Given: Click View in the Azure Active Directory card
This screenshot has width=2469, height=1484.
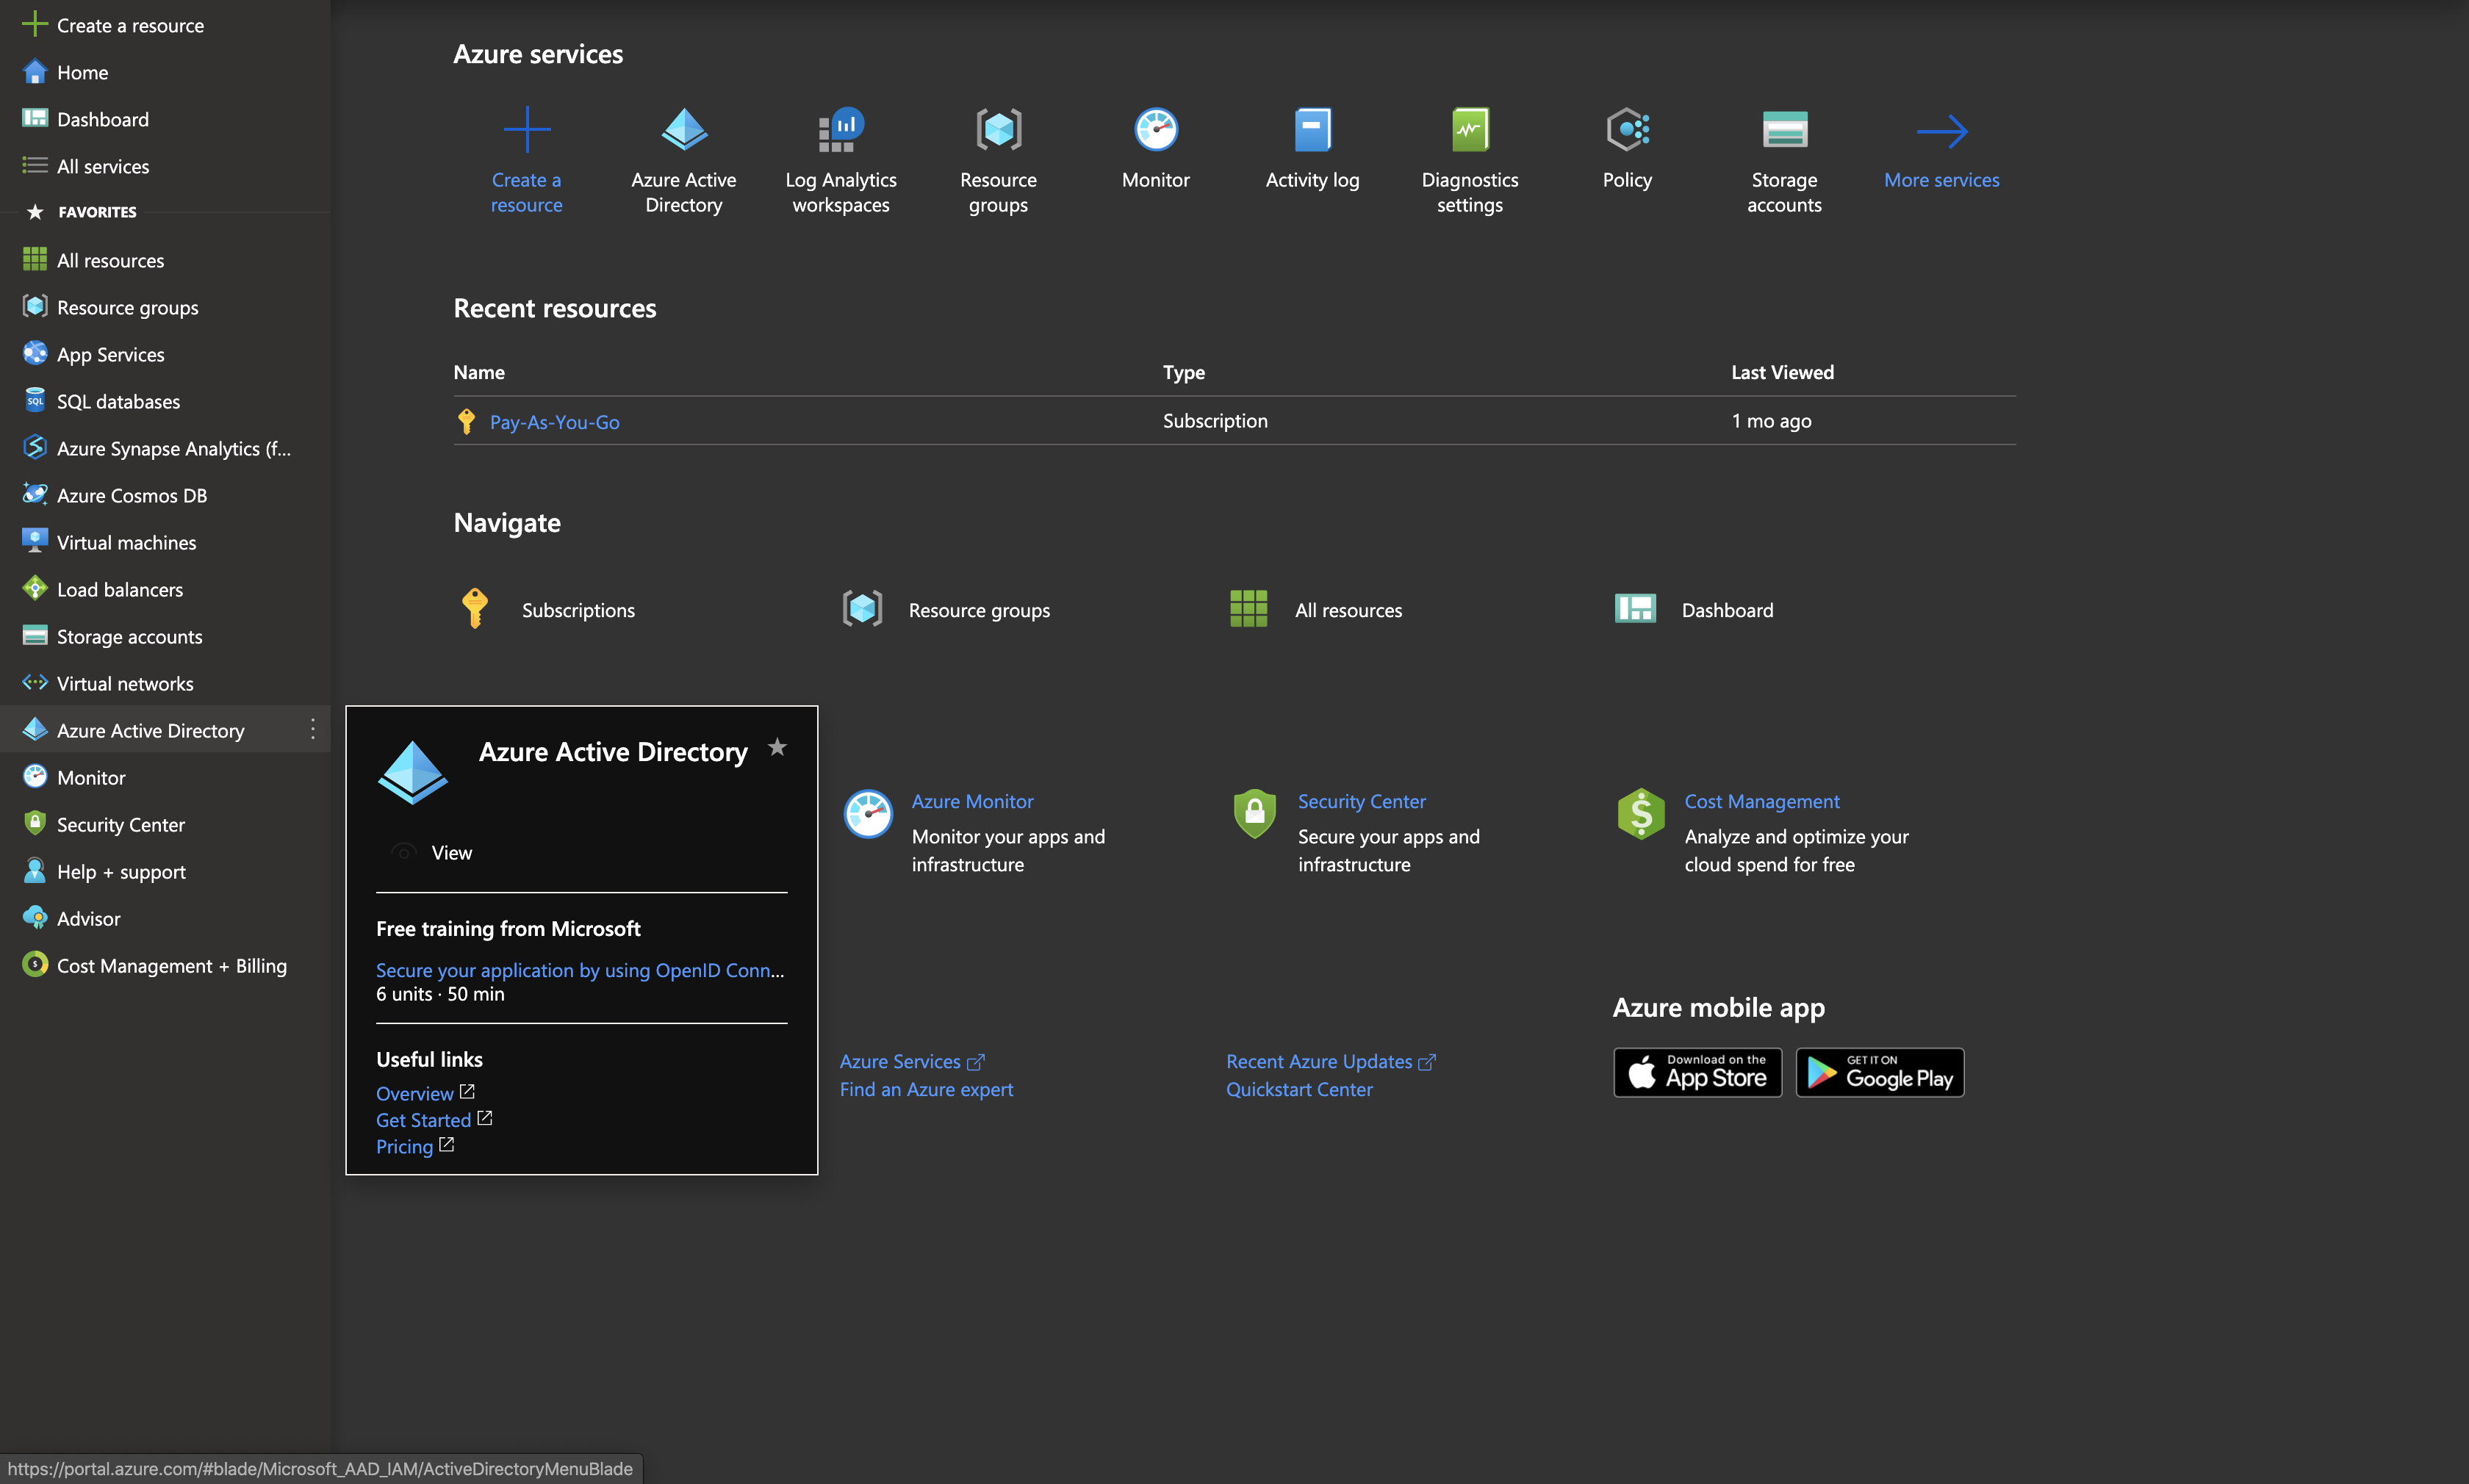Looking at the screenshot, I should 452,852.
